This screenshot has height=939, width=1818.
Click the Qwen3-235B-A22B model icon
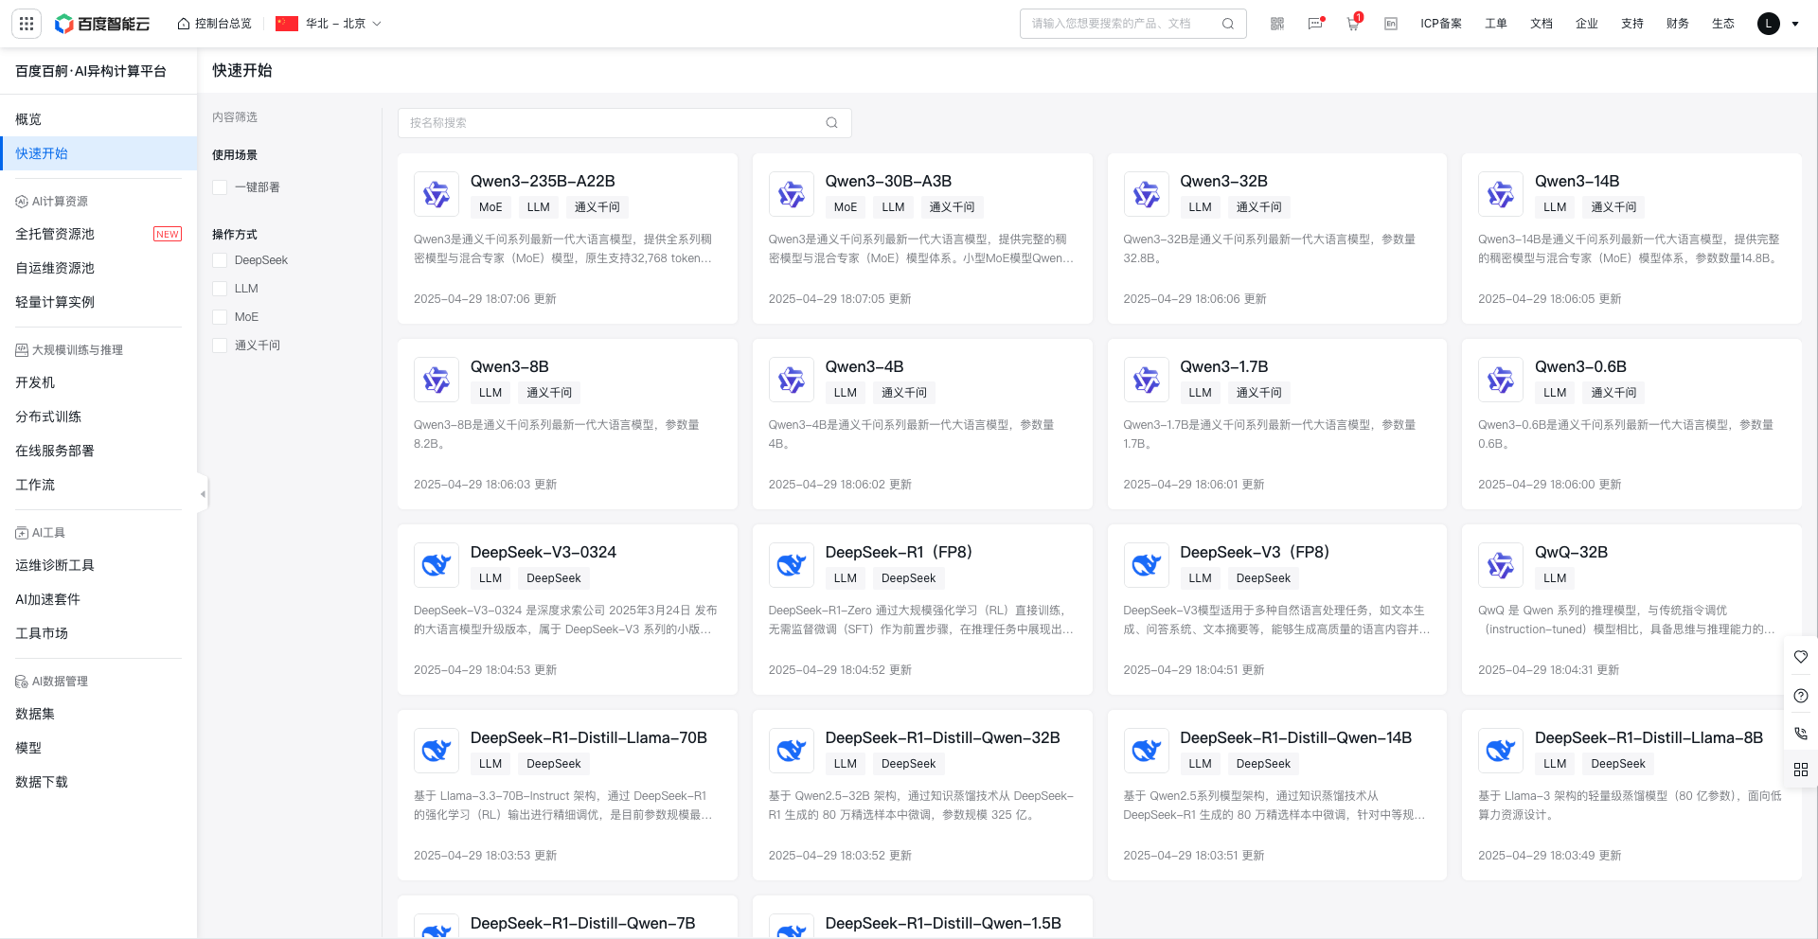coord(437,194)
